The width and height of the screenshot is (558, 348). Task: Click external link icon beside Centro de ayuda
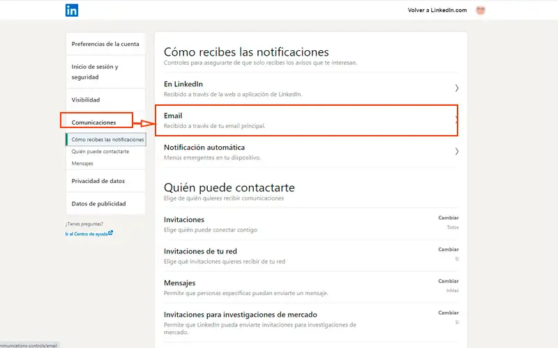point(111,233)
